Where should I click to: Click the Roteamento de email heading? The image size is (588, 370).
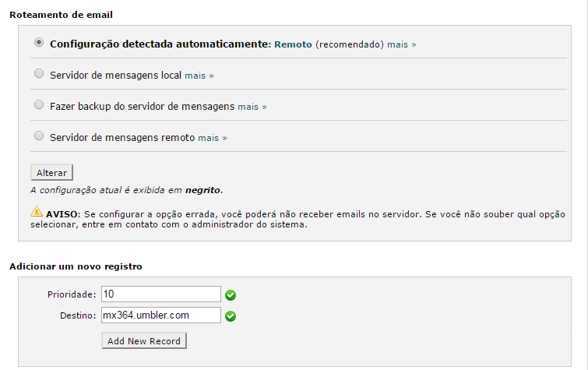pyautogui.click(x=61, y=15)
